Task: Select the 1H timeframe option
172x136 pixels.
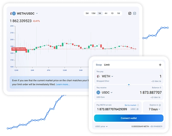Action: 100,13
